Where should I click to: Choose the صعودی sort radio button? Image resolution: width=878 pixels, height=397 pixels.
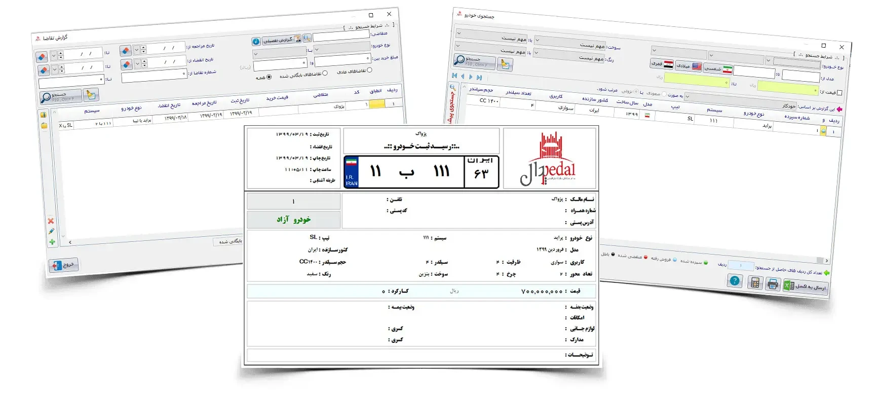click(x=664, y=94)
